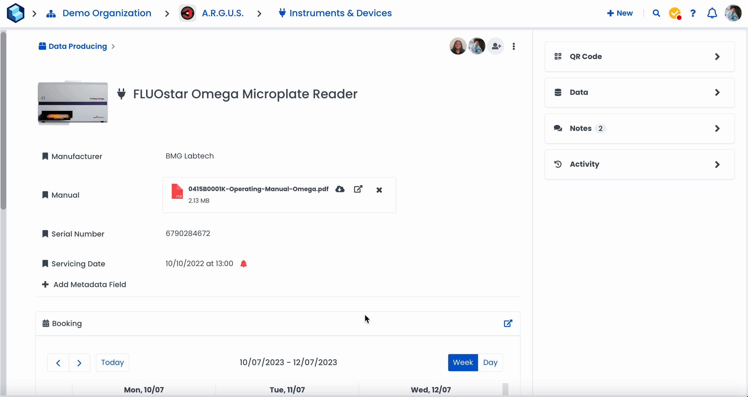Go to Demo Organization breadcrumb
Image resolution: width=748 pixels, height=397 pixels.
pos(107,13)
